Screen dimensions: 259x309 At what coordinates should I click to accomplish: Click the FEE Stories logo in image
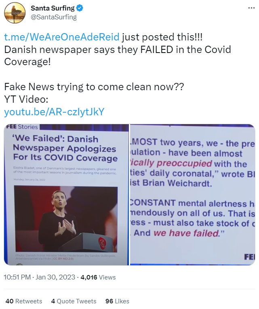pyautogui.click(x=22, y=127)
